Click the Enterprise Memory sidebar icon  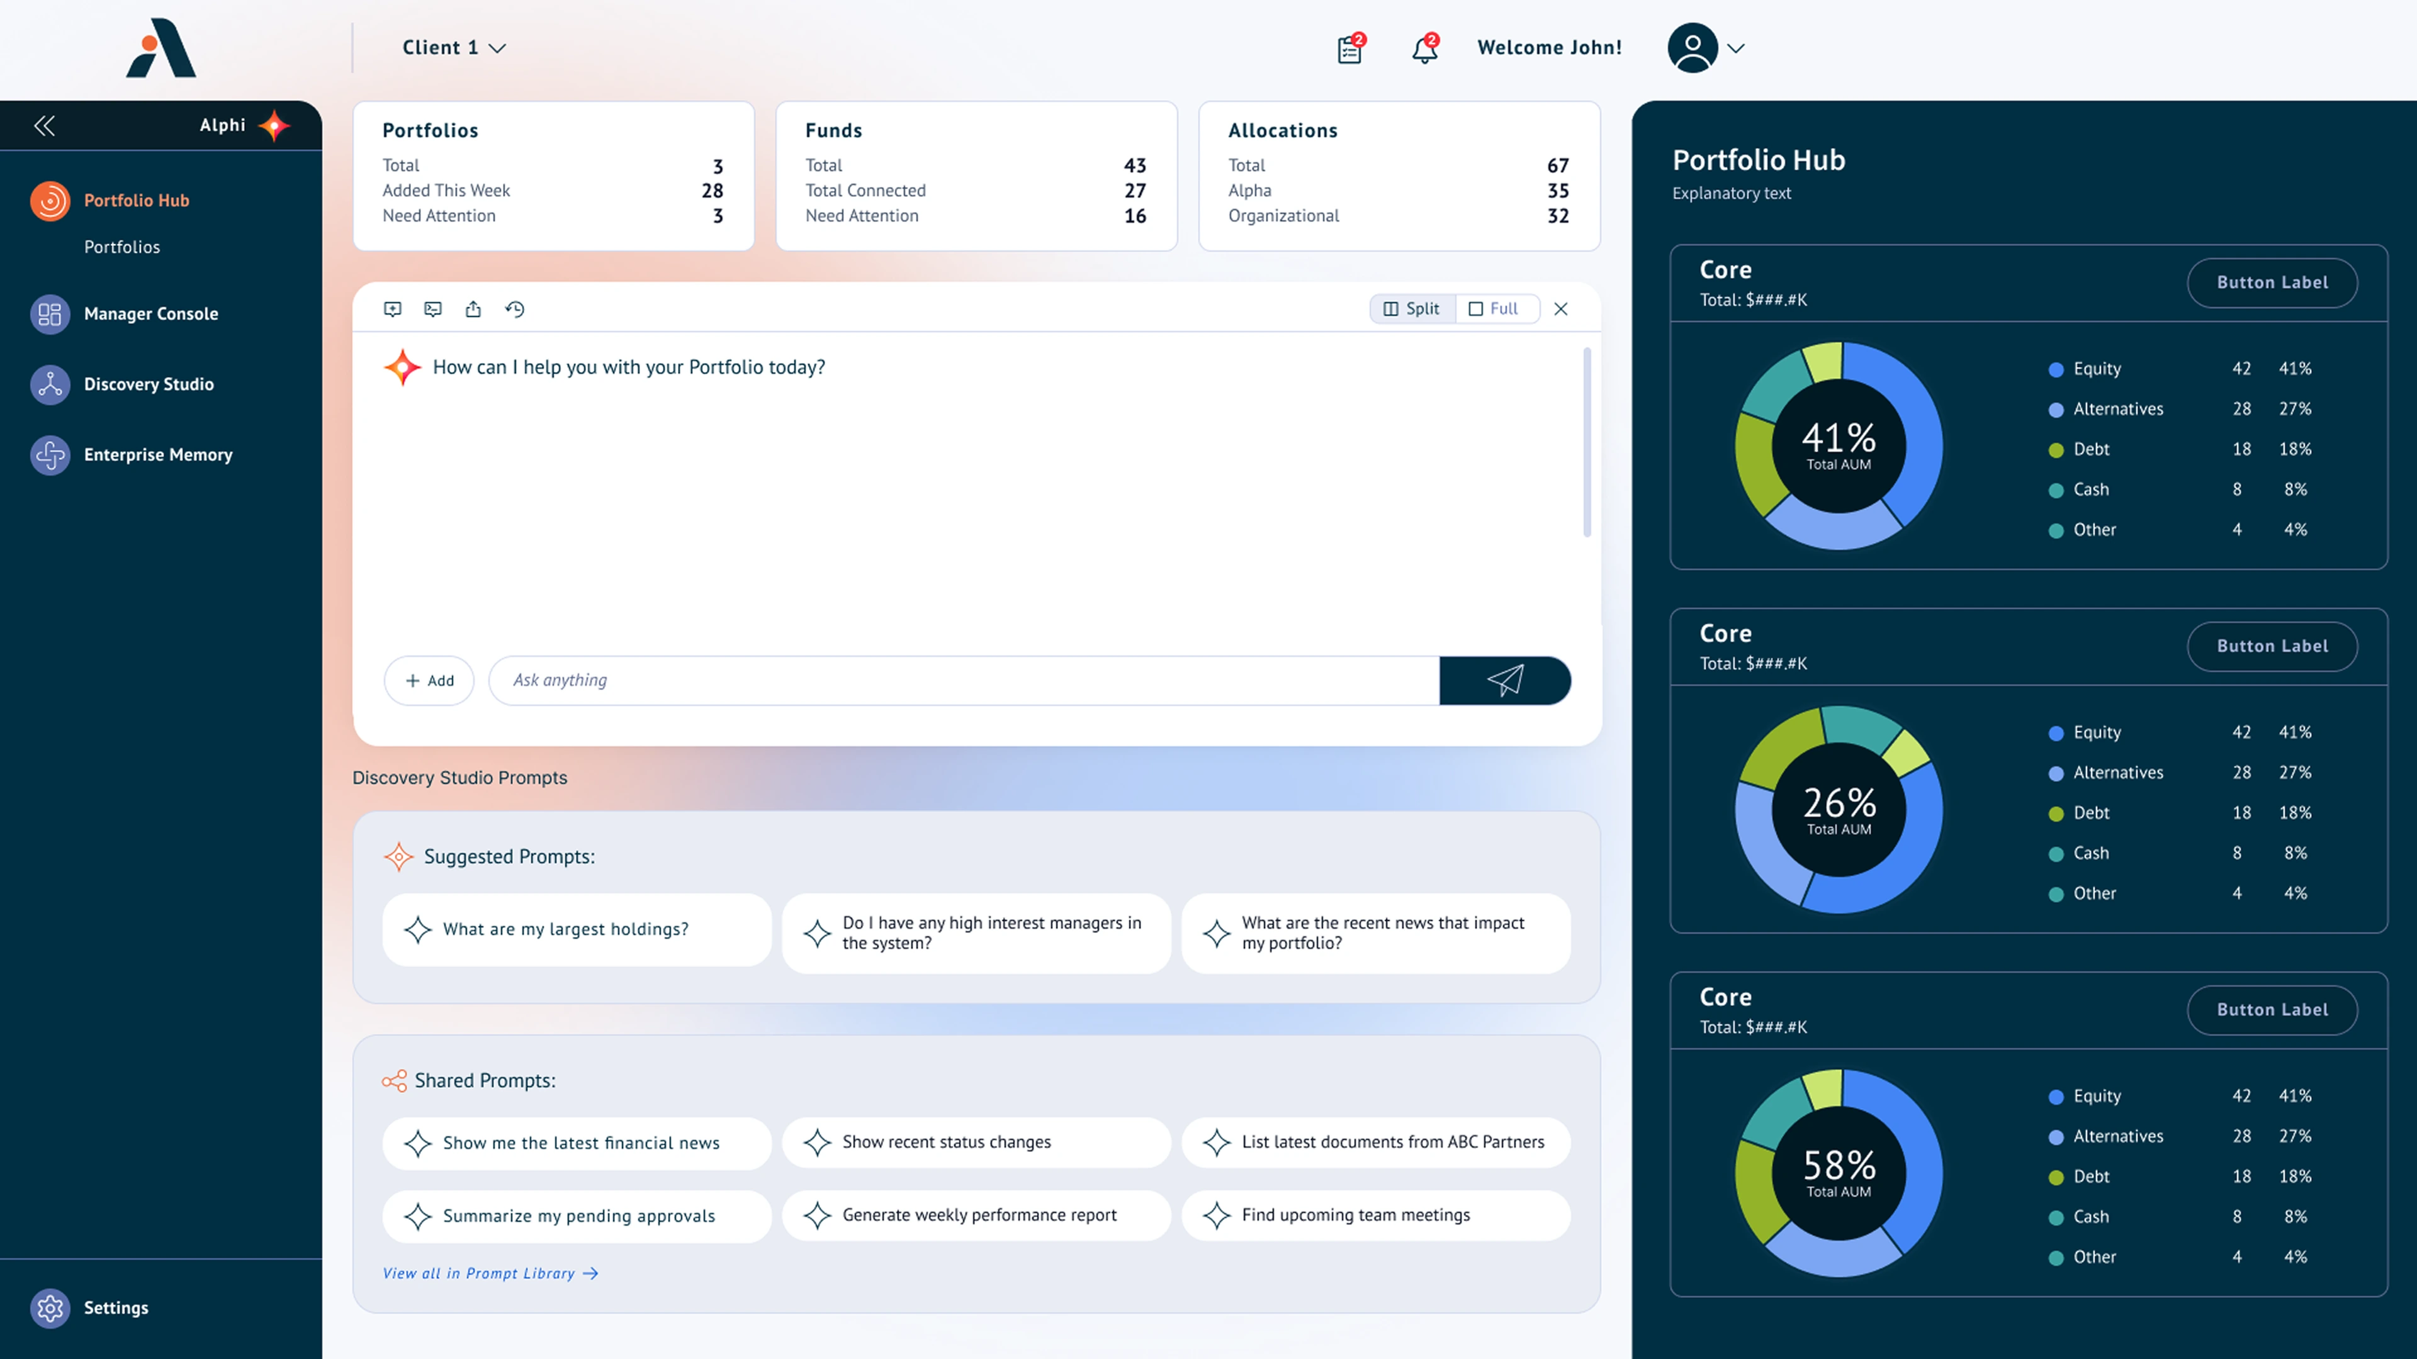50,455
